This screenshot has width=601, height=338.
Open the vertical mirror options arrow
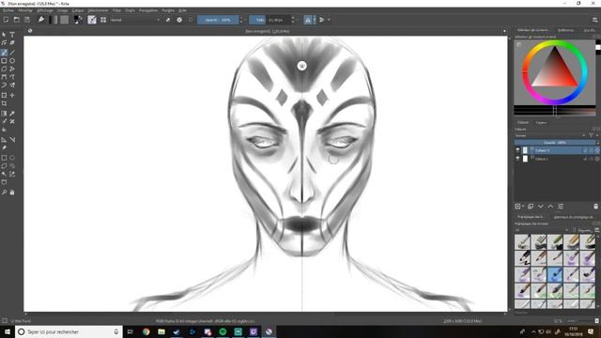click(329, 20)
